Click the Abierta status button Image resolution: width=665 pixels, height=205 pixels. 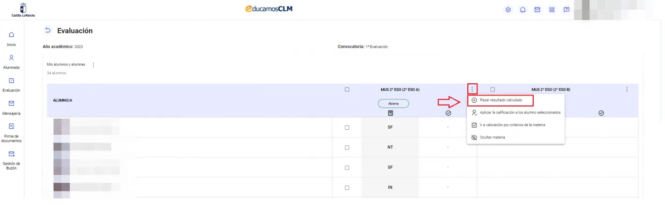(x=393, y=104)
